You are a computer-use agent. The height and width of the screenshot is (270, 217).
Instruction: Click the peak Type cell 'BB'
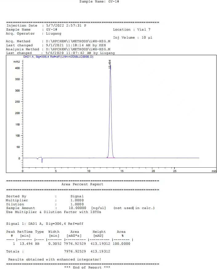[x=37, y=244]
